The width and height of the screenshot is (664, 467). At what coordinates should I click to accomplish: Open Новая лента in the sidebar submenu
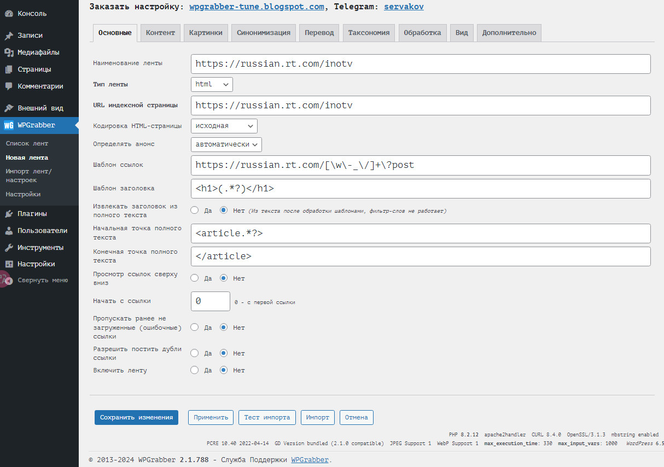[x=27, y=157]
